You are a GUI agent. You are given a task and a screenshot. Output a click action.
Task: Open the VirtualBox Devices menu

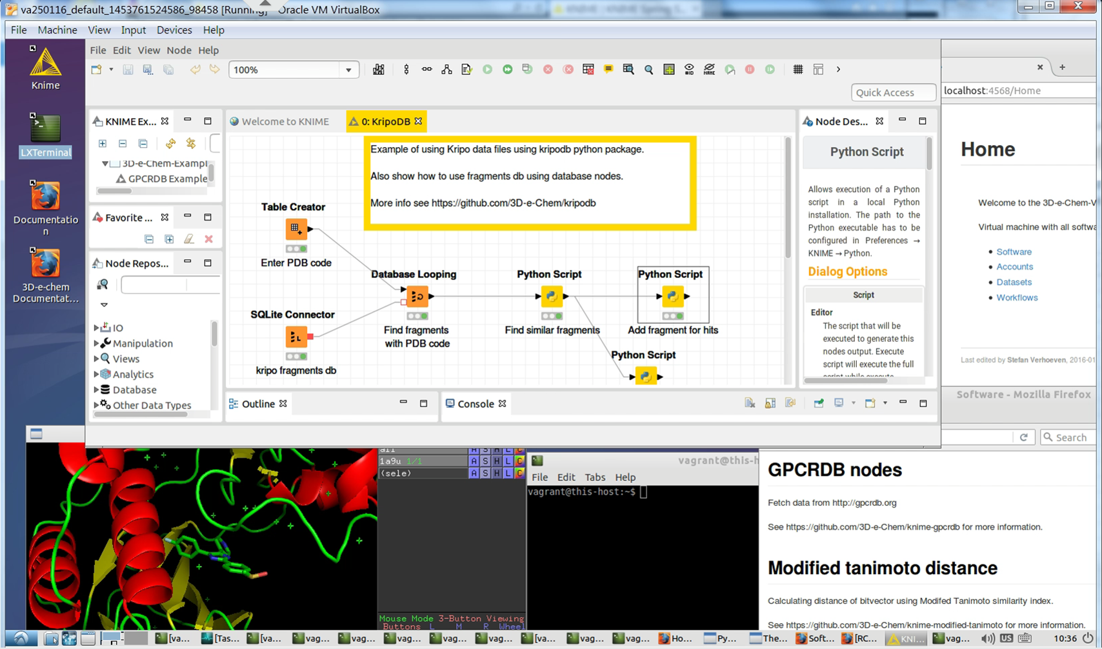(x=174, y=30)
